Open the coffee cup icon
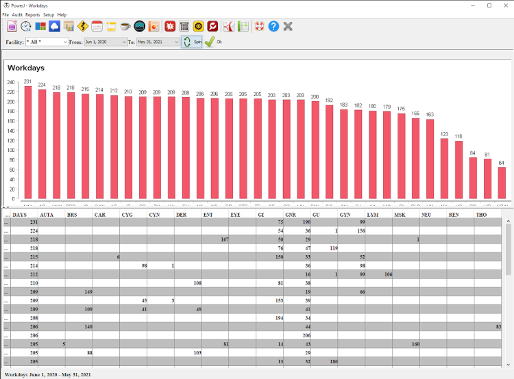Screen dimensions: 514x379 click(125, 27)
